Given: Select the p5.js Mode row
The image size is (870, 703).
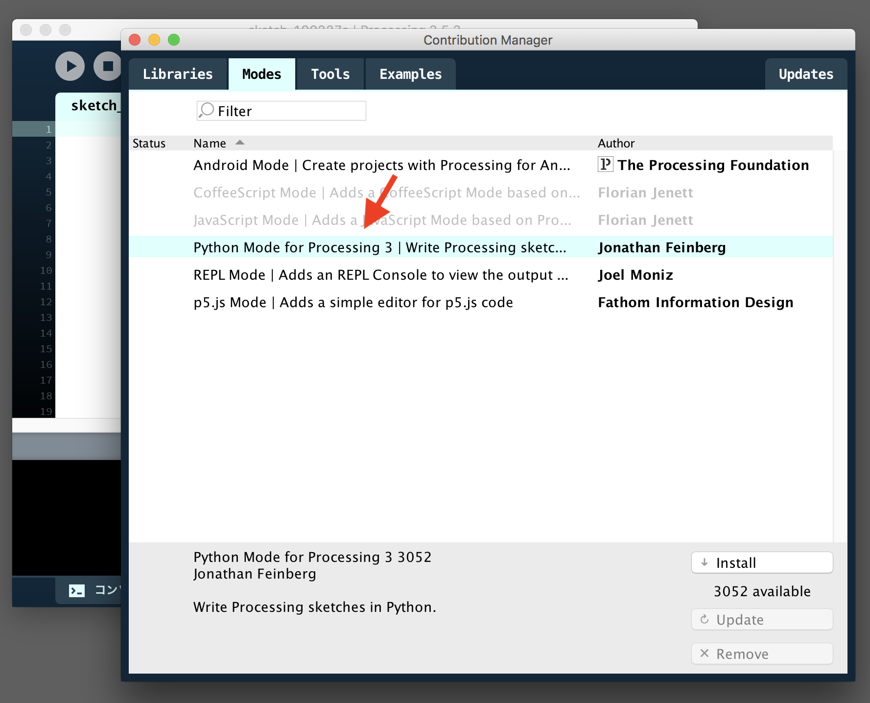Looking at the screenshot, I should [x=481, y=302].
